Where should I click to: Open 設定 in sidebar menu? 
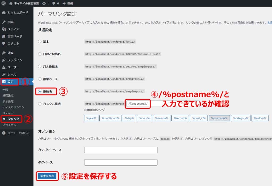[10, 82]
